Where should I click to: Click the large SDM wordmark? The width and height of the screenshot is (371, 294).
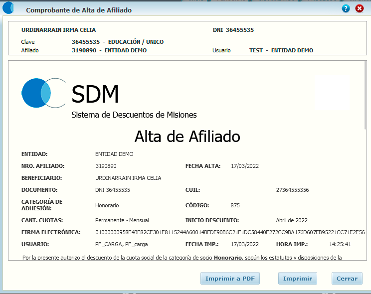coord(95,94)
